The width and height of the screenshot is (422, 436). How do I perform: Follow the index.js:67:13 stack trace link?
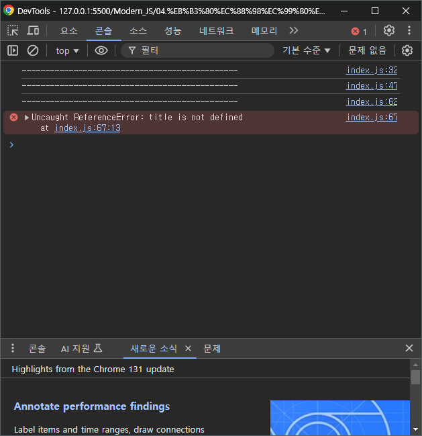tap(87, 128)
